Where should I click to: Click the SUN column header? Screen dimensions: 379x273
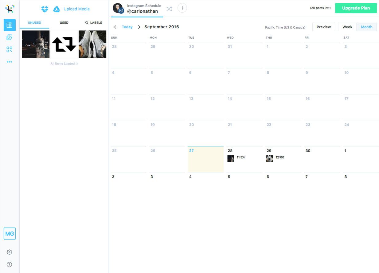point(114,38)
